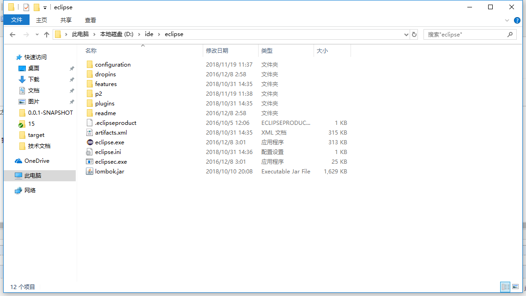
Task: Select the dropins folder icon
Action: point(90,74)
